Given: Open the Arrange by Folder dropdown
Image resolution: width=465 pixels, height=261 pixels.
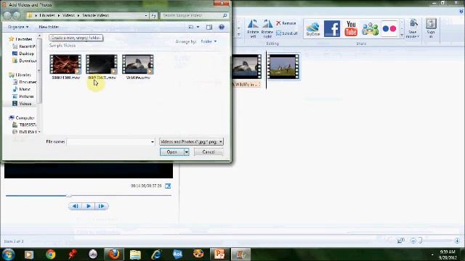Looking at the screenshot, I should pyautogui.click(x=209, y=41).
